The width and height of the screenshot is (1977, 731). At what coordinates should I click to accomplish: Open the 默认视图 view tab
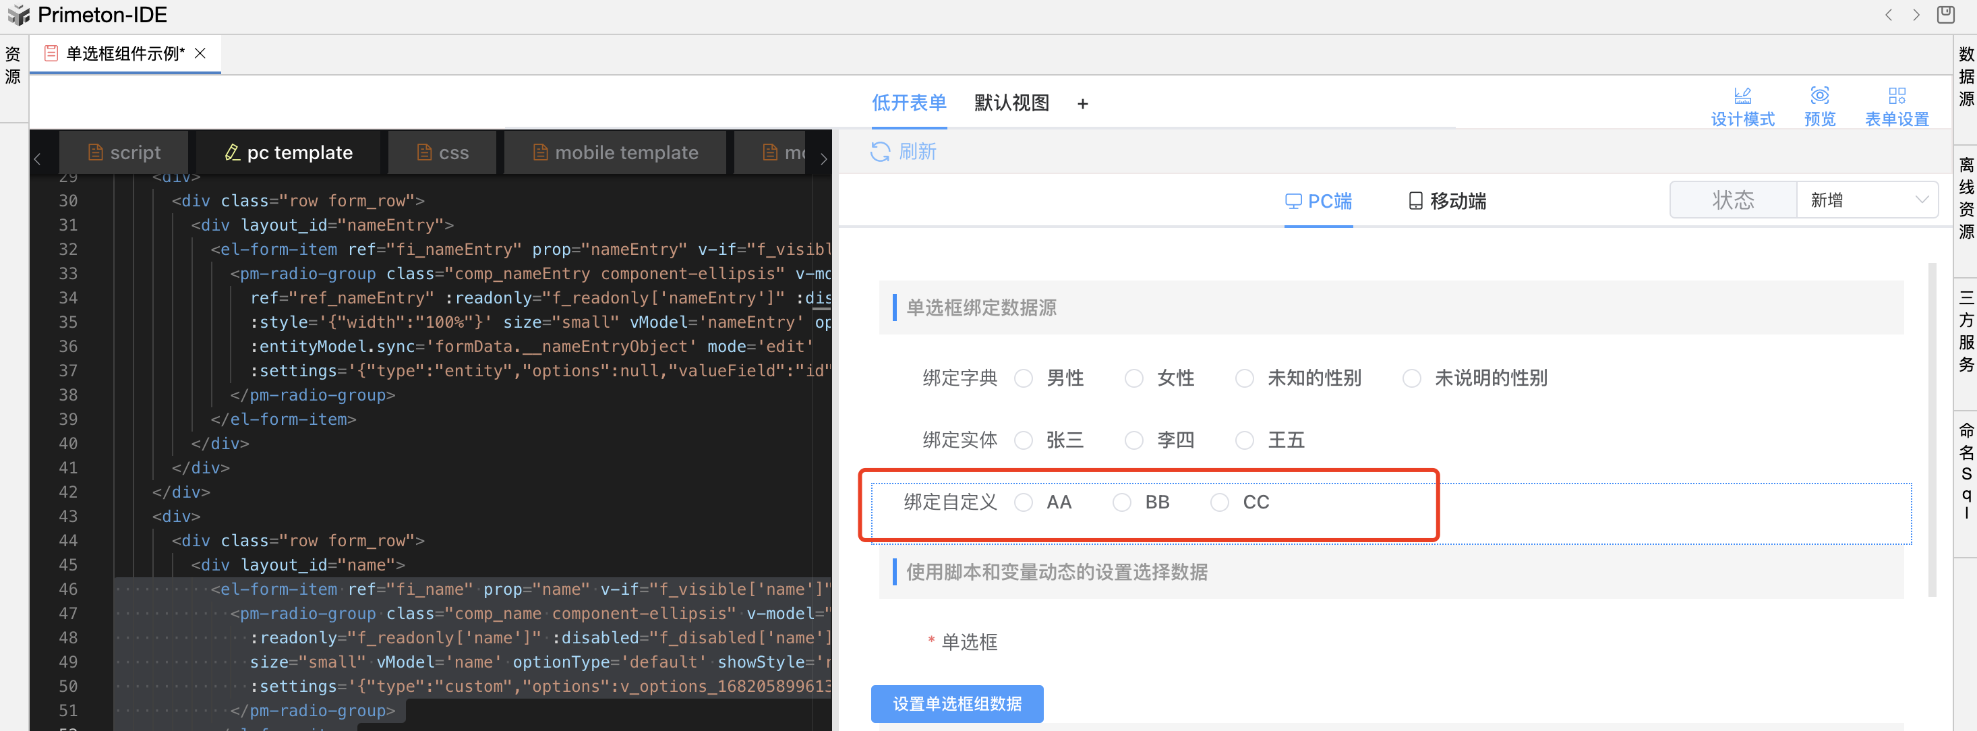(x=1011, y=103)
